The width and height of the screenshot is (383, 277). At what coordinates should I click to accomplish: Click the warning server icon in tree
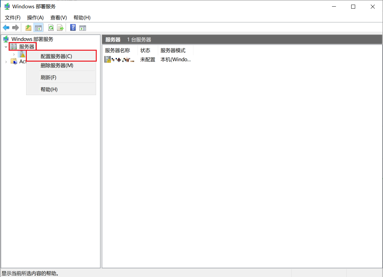[x=23, y=54]
